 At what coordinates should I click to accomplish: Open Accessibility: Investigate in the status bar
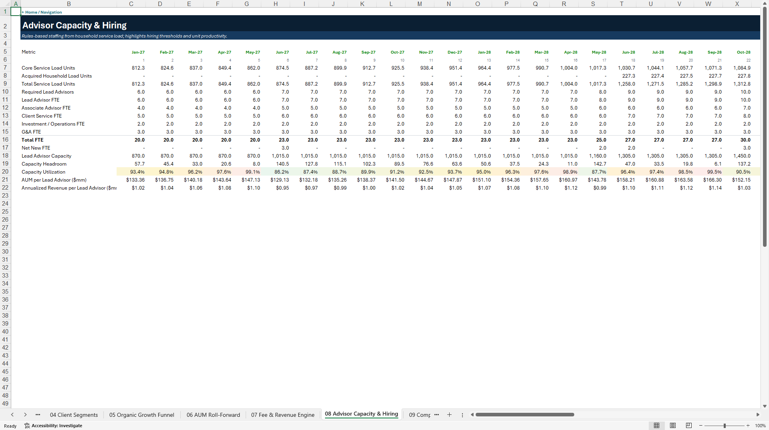pyautogui.click(x=53, y=426)
